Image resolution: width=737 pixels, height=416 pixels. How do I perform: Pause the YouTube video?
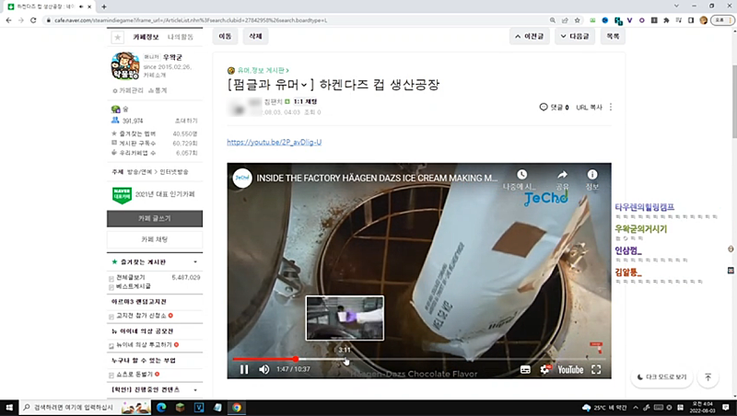point(244,369)
